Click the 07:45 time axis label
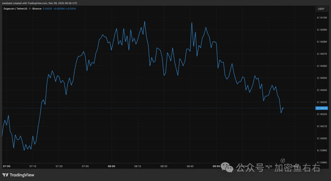 85,166
